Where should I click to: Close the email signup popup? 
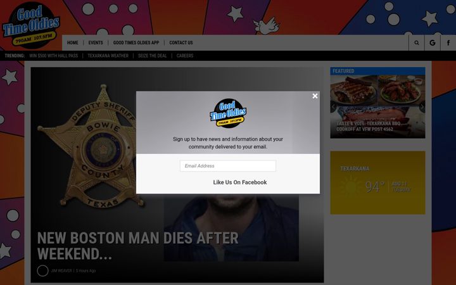[315, 96]
